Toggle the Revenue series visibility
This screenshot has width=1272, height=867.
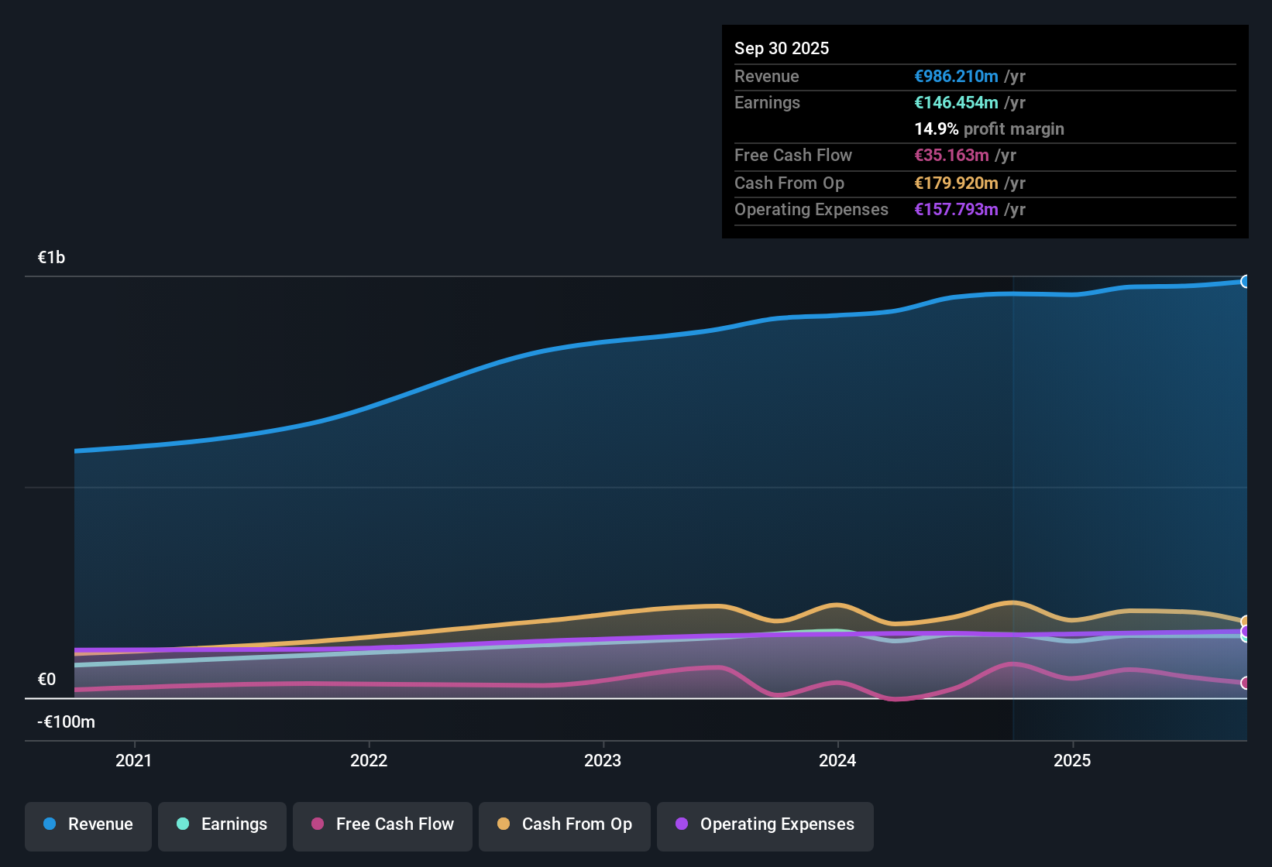(x=88, y=824)
